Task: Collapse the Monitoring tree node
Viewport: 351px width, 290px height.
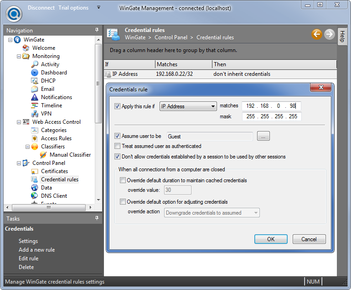Action: coord(19,56)
